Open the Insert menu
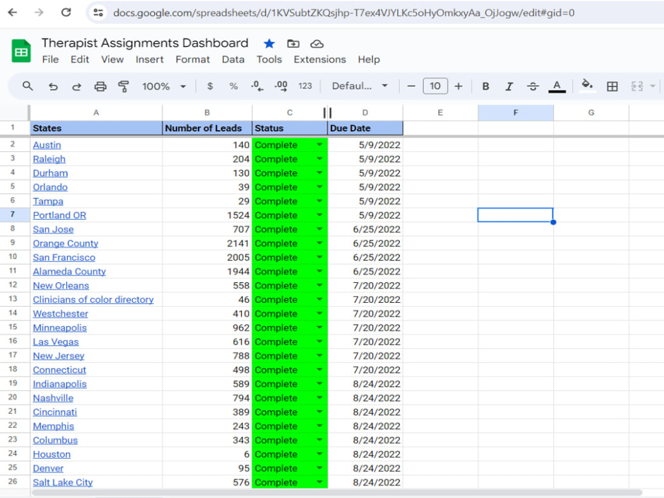The image size is (664, 498). [149, 60]
